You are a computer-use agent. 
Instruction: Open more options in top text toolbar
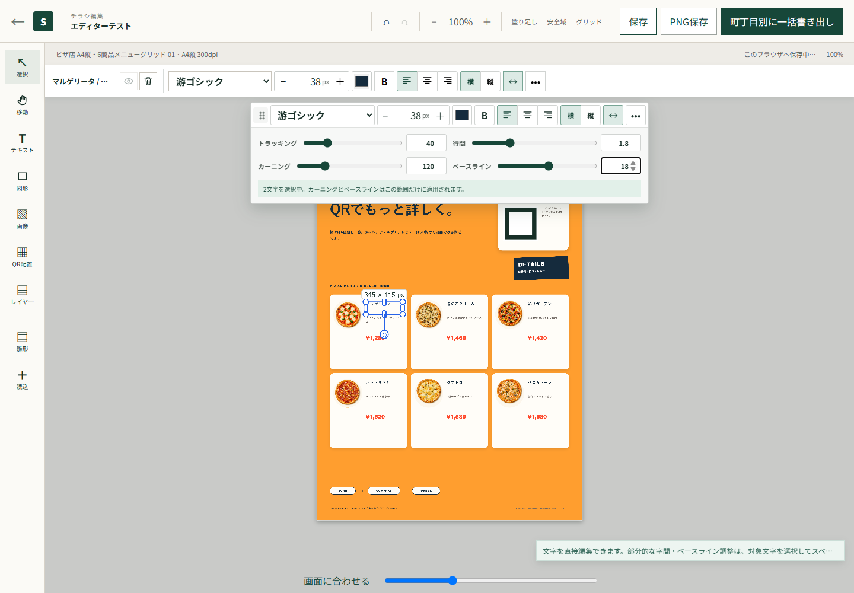click(536, 82)
